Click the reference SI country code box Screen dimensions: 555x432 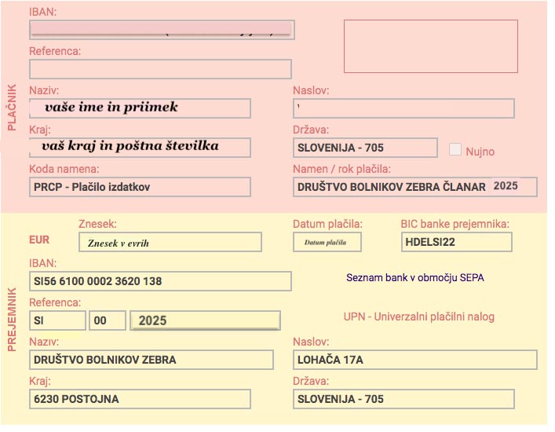click(x=57, y=320)
